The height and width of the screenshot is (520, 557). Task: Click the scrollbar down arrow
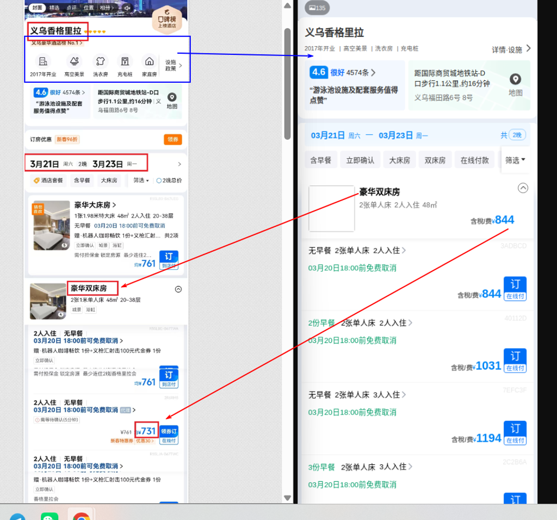tap(287, 498)
